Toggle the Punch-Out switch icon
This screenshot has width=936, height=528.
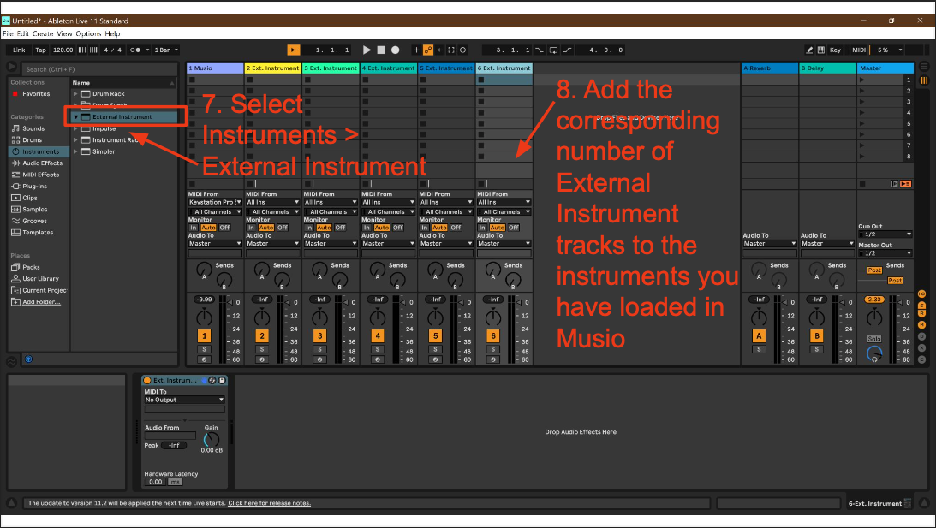(567, 50)
